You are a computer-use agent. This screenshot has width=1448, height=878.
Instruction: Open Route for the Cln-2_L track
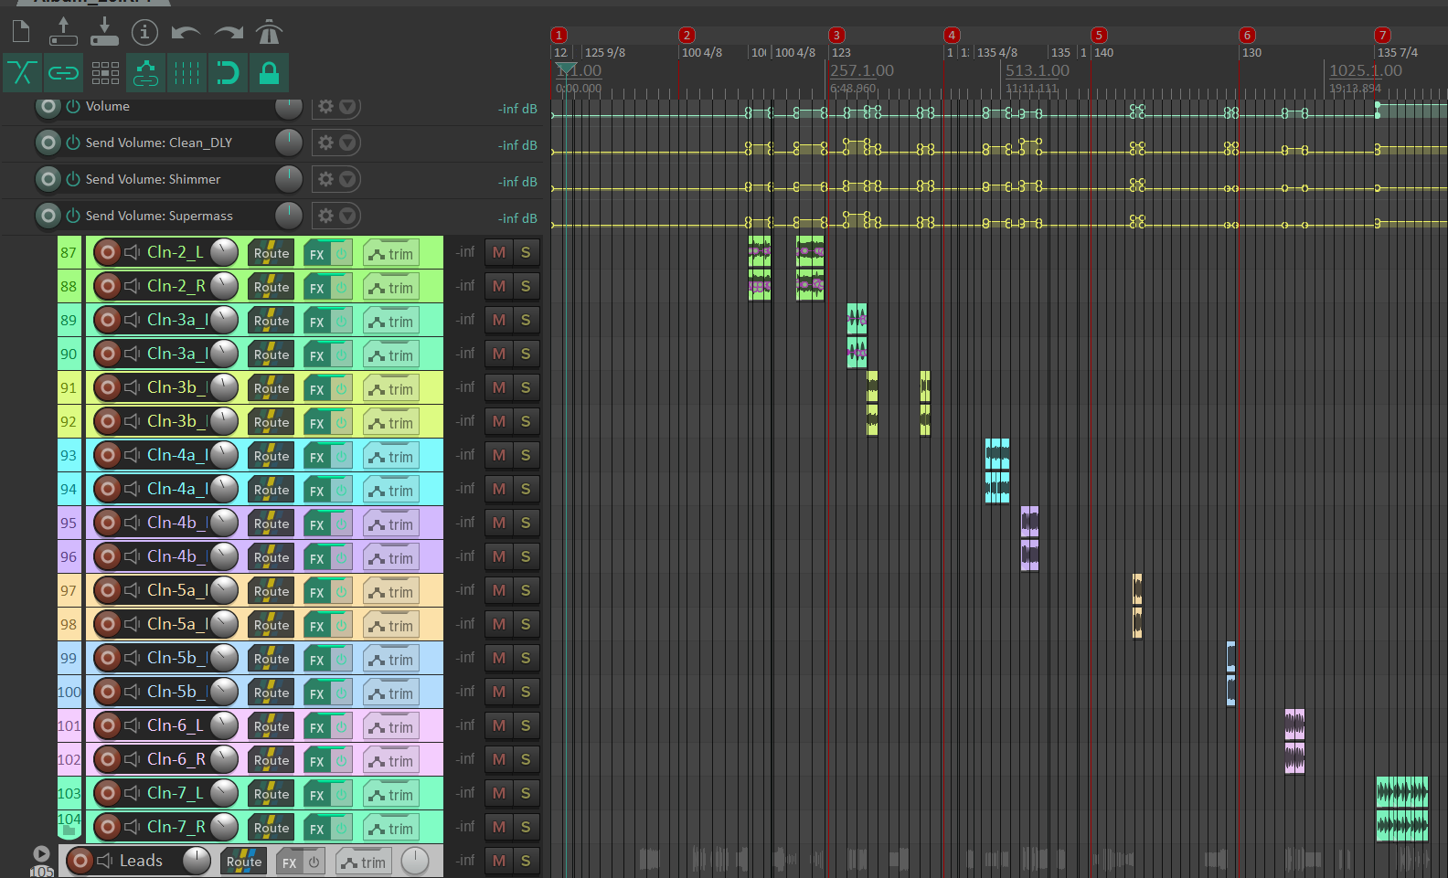tap(271, 253)
